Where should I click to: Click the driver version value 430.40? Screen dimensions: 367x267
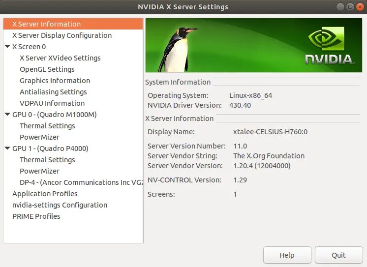(240, 105)
